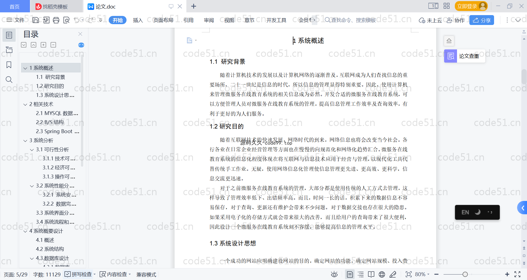Click the 立即登录 button
Screen dimensions: 527x280
pyautogui.click(x=471, y=6)
